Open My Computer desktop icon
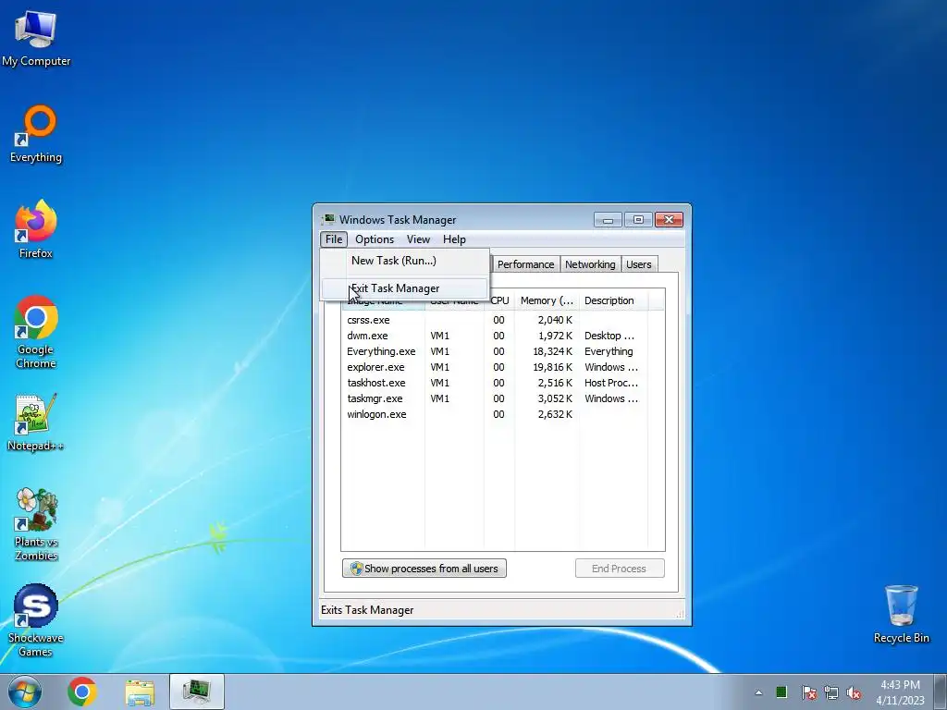This screenshot has height=710, width=947. pos(36,39)
